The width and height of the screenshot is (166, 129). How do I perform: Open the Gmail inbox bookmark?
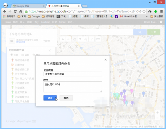tap(128, 16)
